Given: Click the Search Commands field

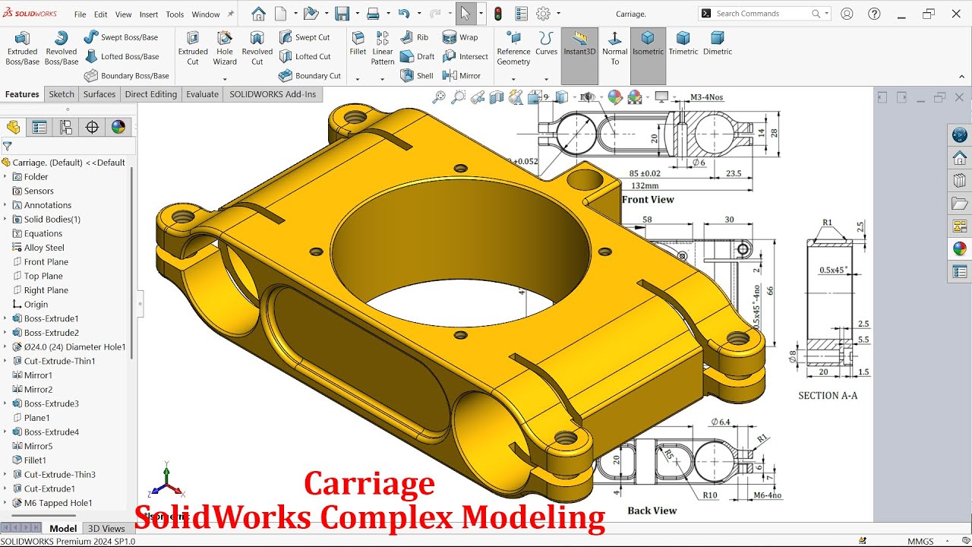Looking at the screenshot, I should [x=764, y=14].
